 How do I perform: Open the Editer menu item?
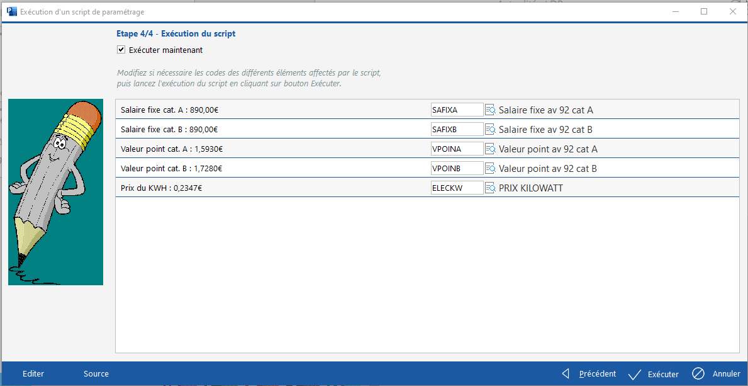(33, 374)
